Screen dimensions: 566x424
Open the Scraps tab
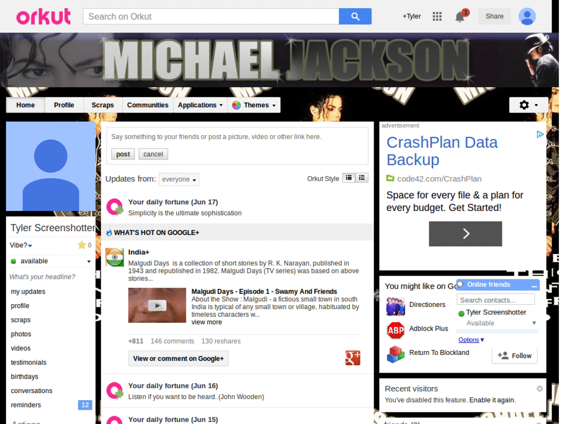tap(102, 105)
